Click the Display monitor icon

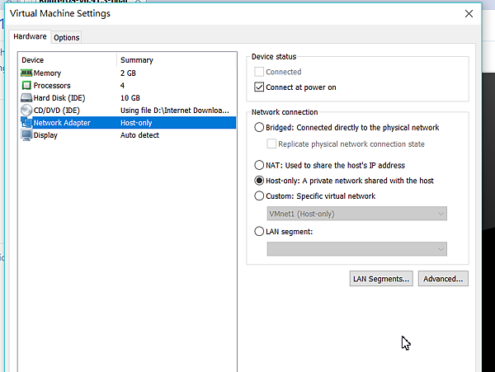(26, 135)
